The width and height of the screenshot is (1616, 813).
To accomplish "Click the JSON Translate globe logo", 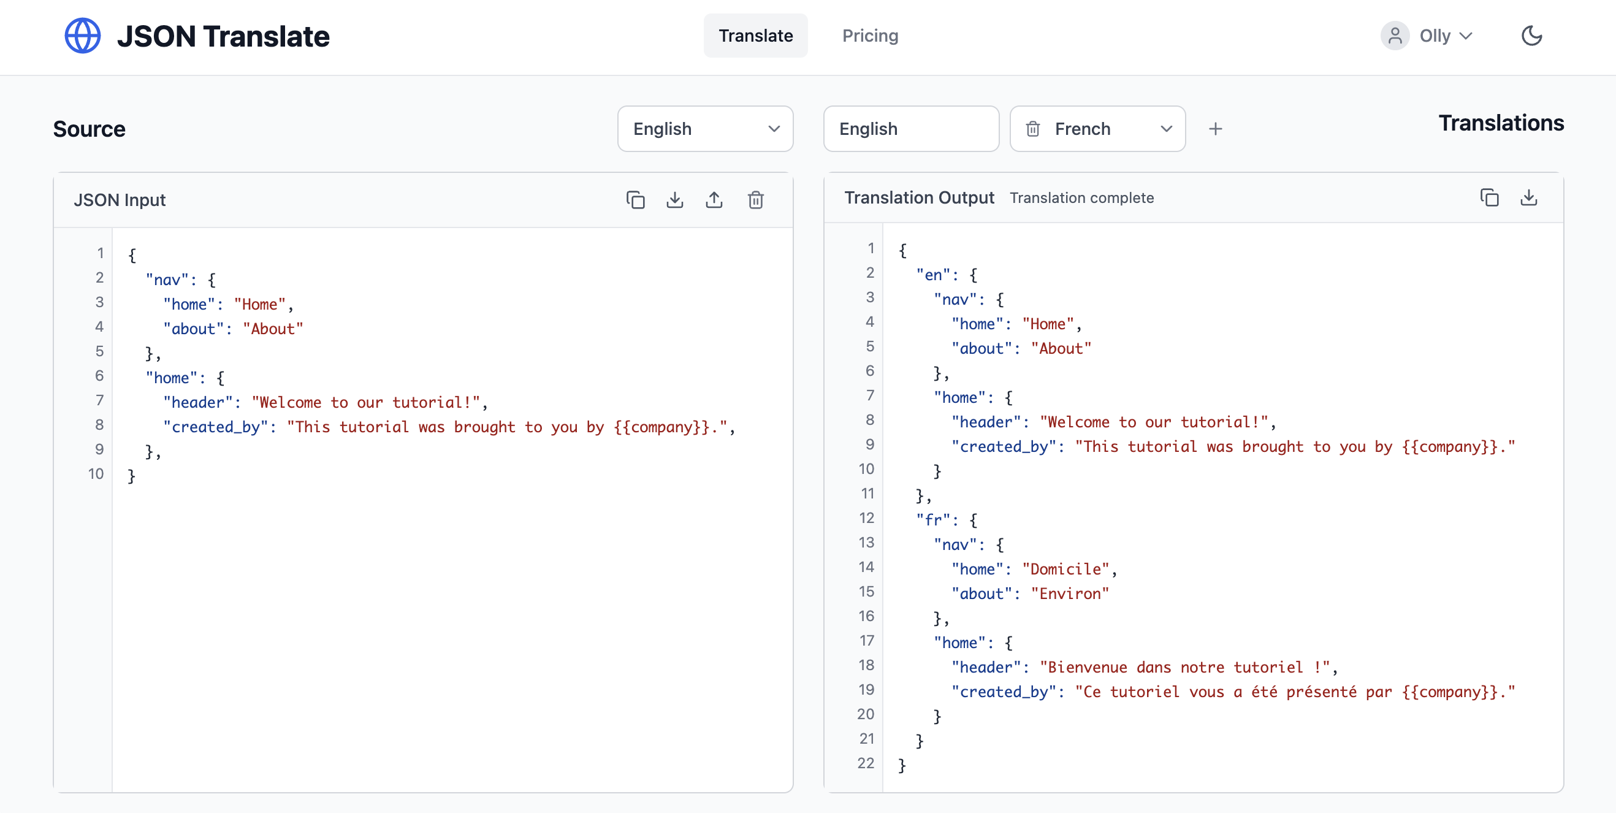I will click(x=82, y=35).
